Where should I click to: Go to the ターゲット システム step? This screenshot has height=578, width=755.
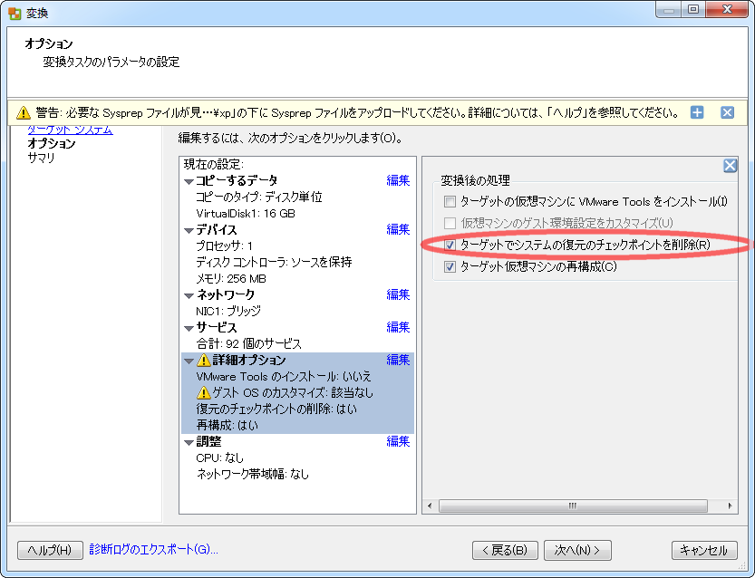71,130
